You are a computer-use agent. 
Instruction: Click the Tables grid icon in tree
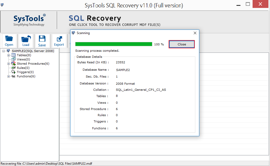13,55
